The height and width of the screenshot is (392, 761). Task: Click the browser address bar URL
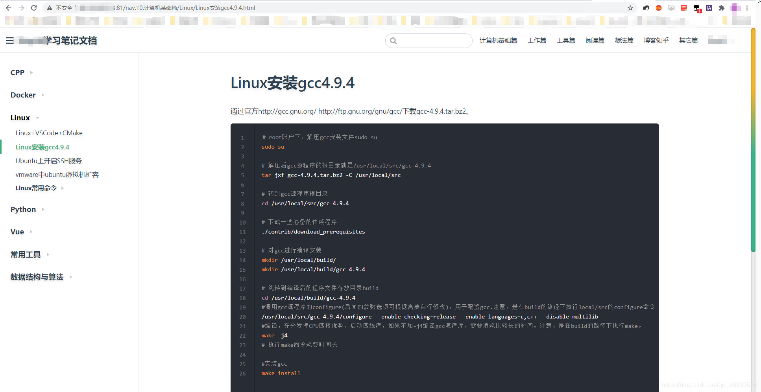click(x=185, y=8)
